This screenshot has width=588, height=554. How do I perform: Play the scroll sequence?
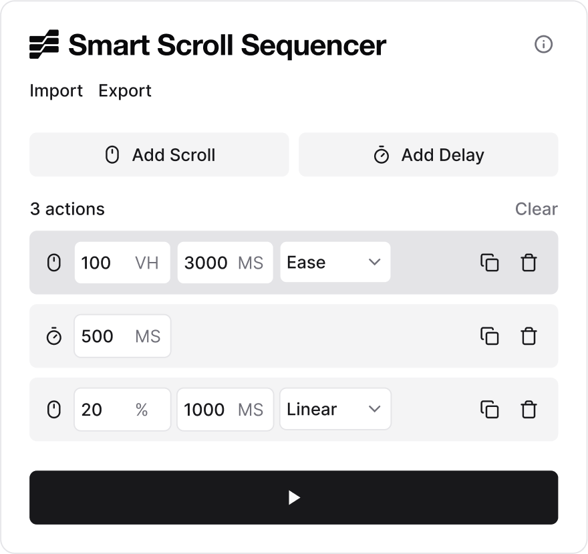[x=293, y=498]
